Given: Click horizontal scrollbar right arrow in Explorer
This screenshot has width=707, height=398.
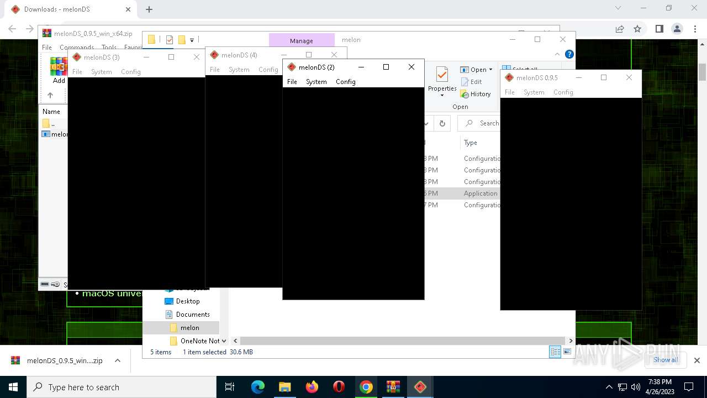Looking at the screenshot, I should click(571, 341).
